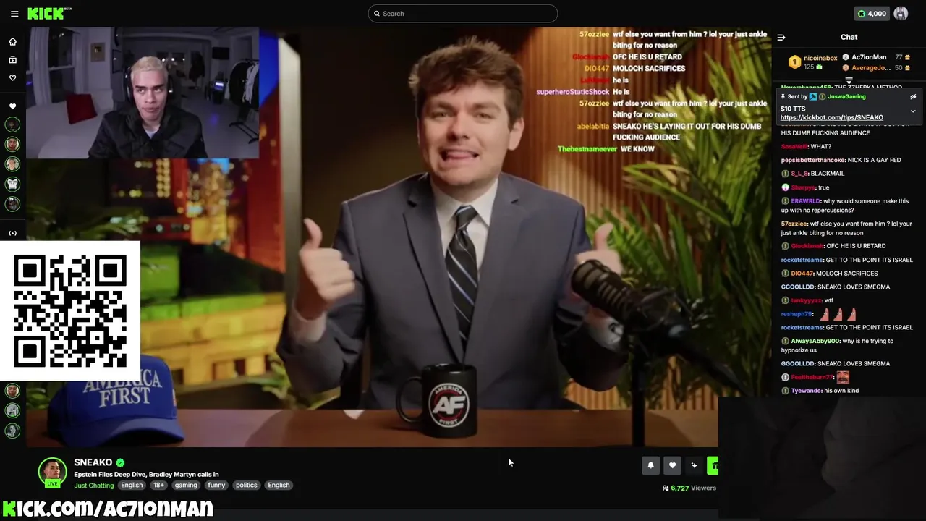This screenshot has height=521, width=926.
Task: Select the English tag after politics
Action: pos(279,486)
